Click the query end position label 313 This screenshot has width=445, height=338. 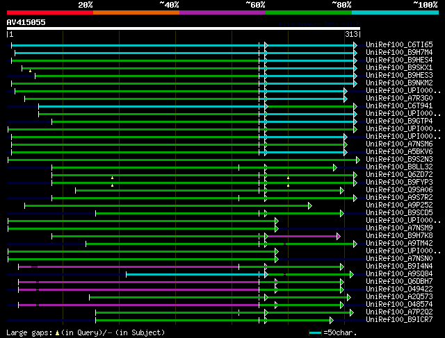click(351, 34)
